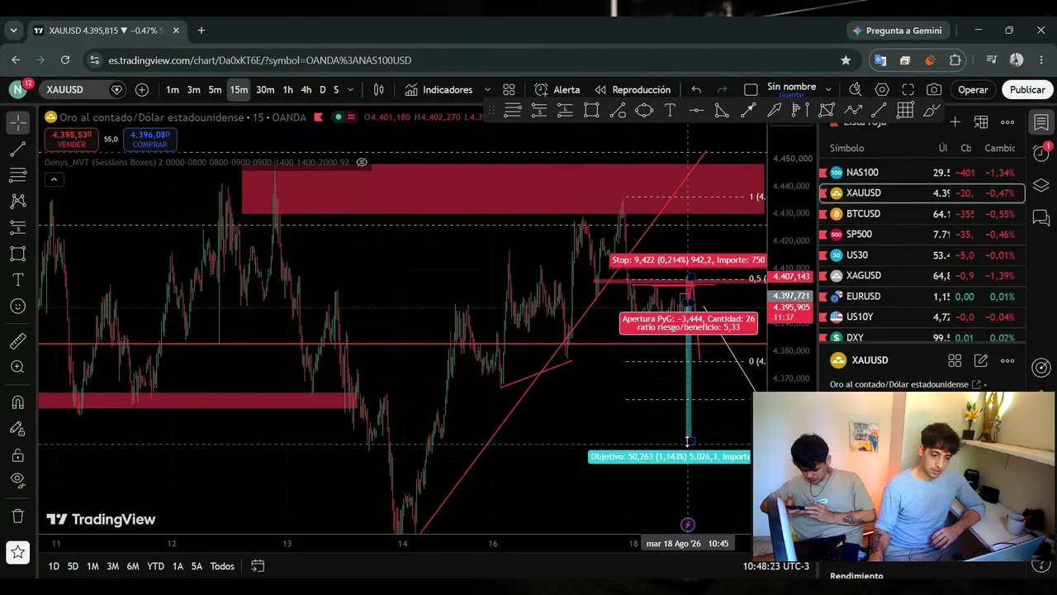This screenshot has width=1057, height=595.
Task: Switch to 1m timeframe
Action: (x=172, y=89)
